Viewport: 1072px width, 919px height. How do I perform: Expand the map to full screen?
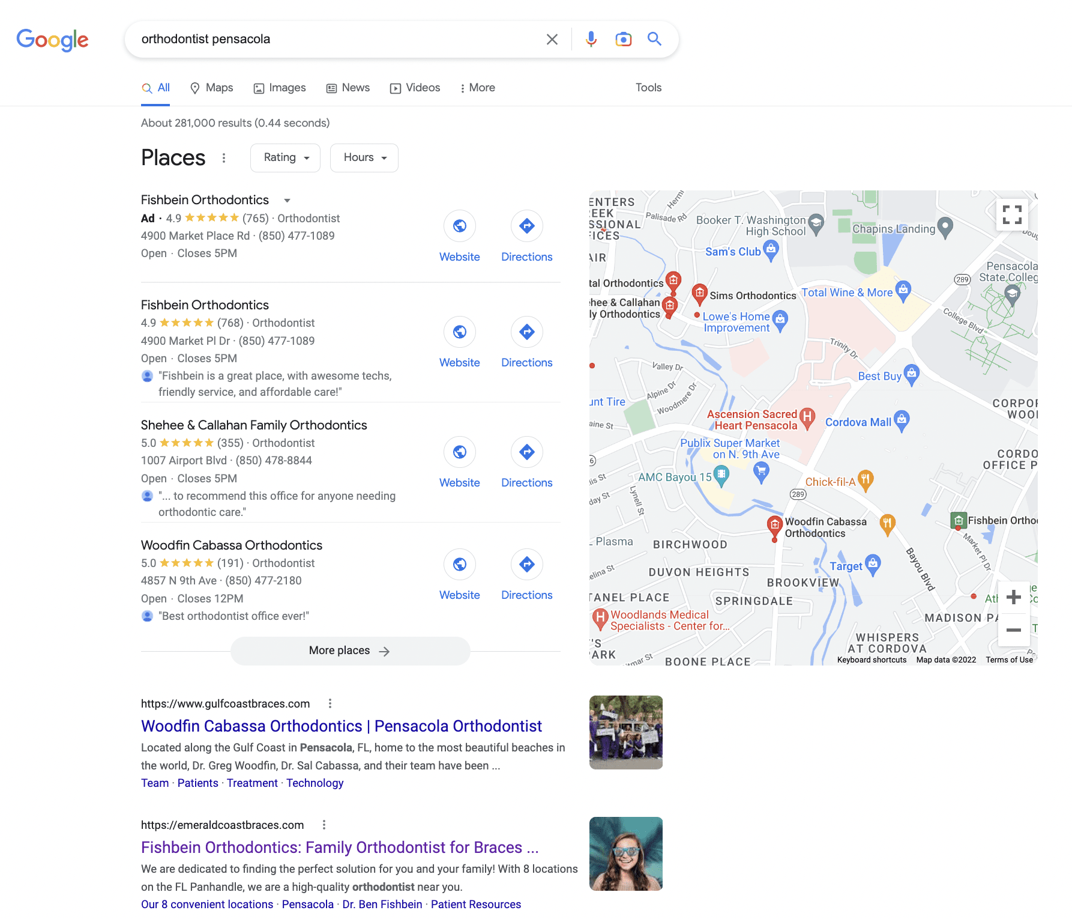tap(1012, 214)
